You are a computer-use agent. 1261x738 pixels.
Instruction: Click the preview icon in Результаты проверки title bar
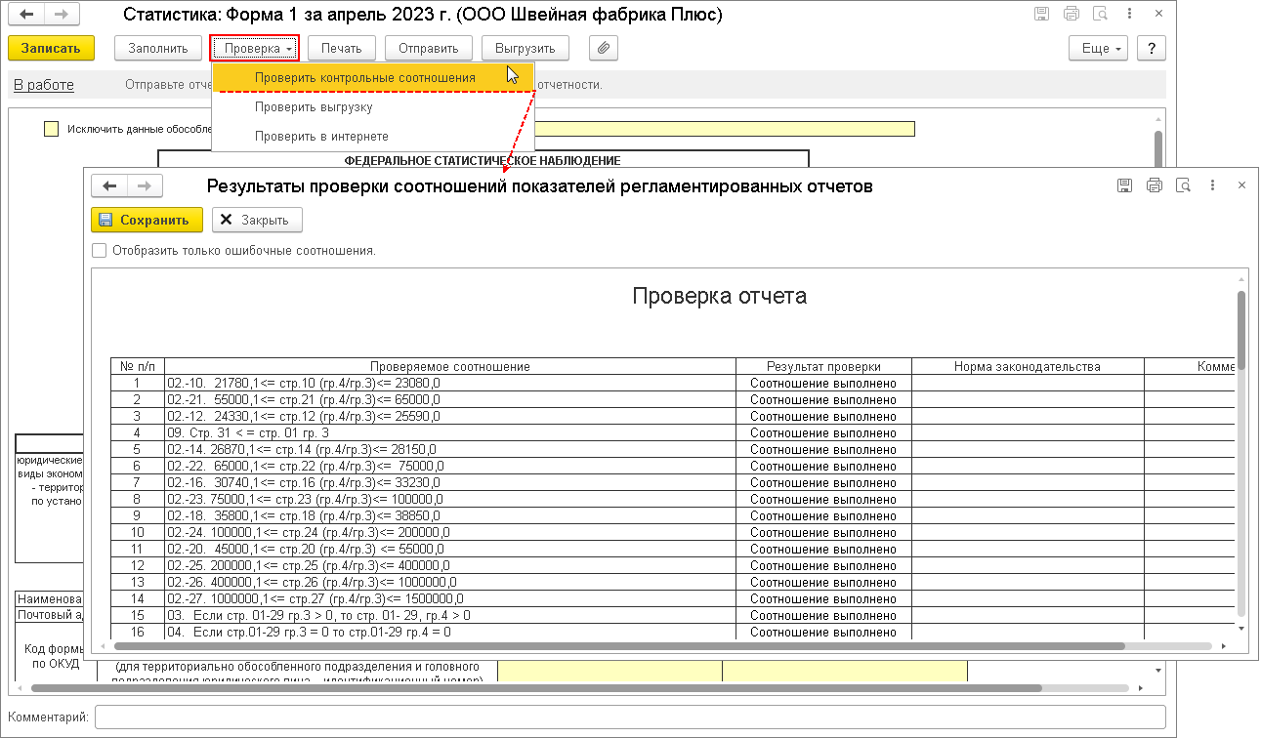(1183, 185)
